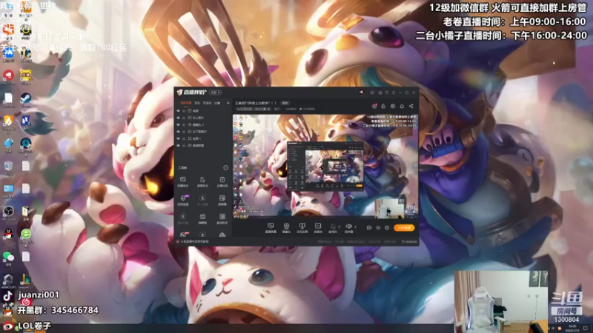The width and height of the screenshot is (593, 333).
Task: Switch to the second scene tab
Action: pyautogui.click(x=197, y=103)
